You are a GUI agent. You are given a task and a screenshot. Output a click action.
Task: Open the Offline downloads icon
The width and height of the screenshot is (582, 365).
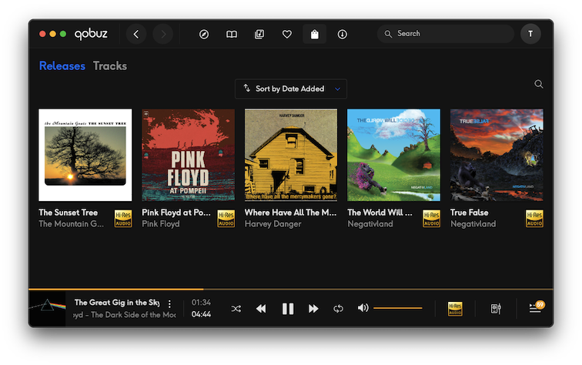[x=343, y=34]
